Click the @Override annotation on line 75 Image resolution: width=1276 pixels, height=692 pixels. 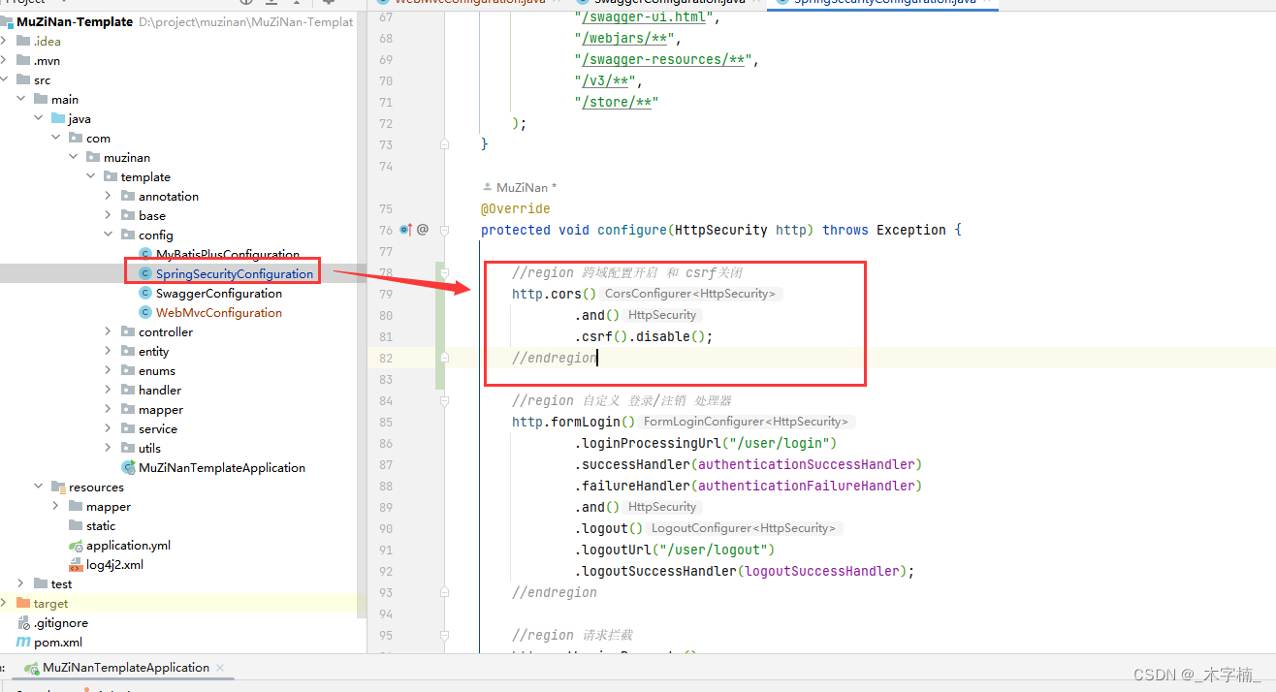[x=515, y=208]
